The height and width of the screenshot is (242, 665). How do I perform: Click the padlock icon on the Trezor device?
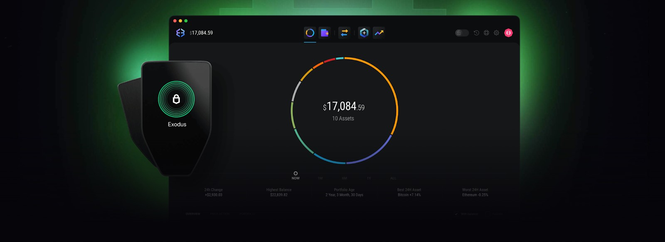pyautogui.click(x=176, y=99)
